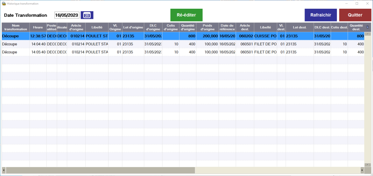
Task: Click the table options icon in header corner
Action: [368, 27]
